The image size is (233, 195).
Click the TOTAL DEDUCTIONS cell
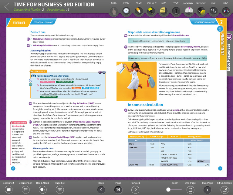171,165
